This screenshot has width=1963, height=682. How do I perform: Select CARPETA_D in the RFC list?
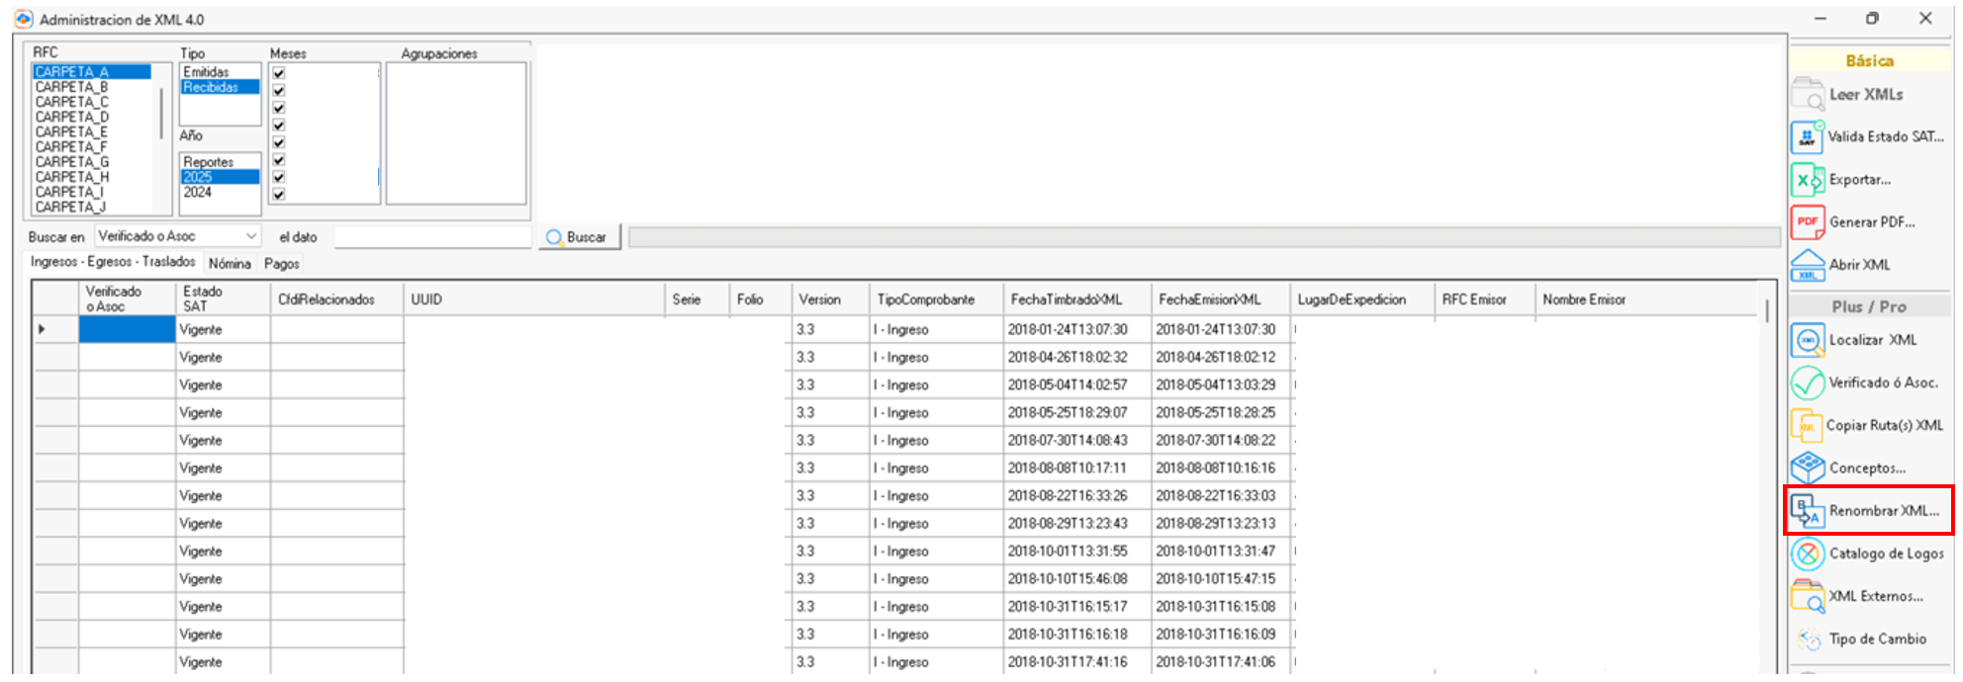[72, 117]
